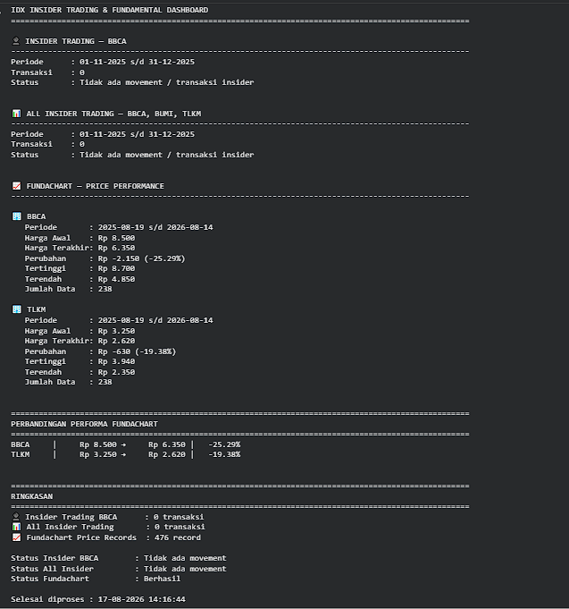Select heading FUNDACHART — PRICE PERFORMANCE
This screenshot has width=569, height=609.
pos(95,186)
